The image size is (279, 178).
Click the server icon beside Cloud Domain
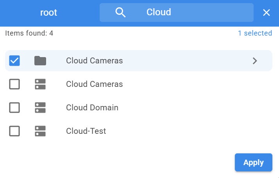[40, 108]
